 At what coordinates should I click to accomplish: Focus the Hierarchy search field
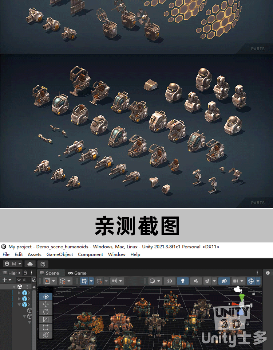(23, 280)
